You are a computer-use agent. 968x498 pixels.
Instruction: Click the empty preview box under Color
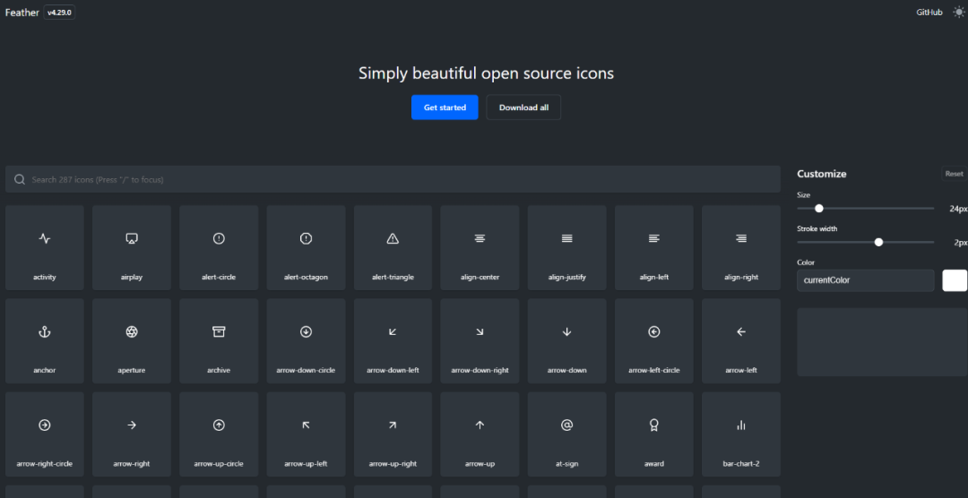[x=882, y=342]
